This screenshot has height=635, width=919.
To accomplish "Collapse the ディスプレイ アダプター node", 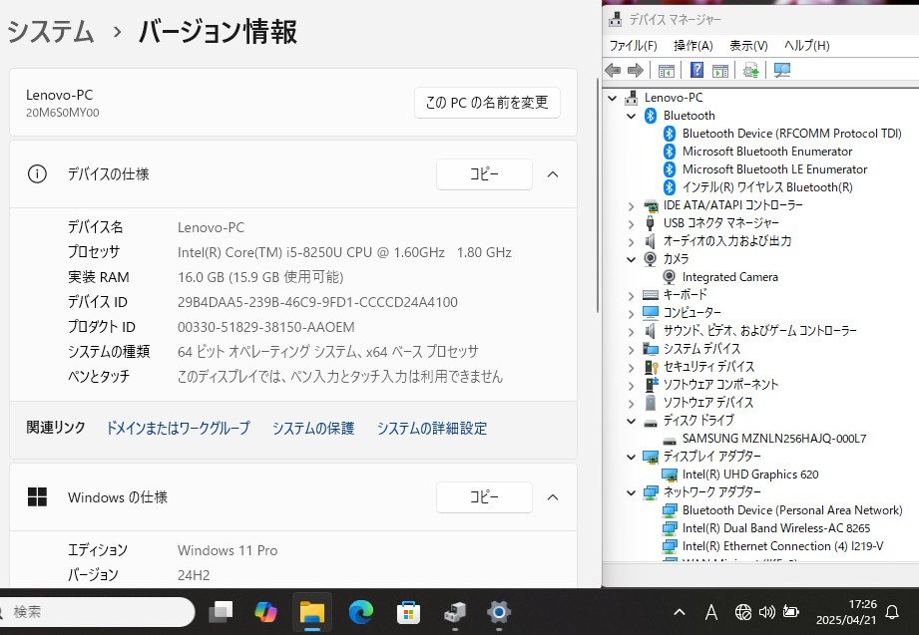I will pos(632,457).
